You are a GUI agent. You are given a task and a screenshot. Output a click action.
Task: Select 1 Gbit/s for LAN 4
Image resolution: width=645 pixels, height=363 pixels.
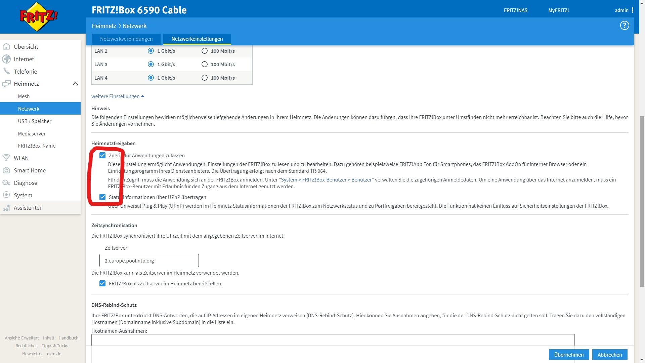[x=151, y=78]
